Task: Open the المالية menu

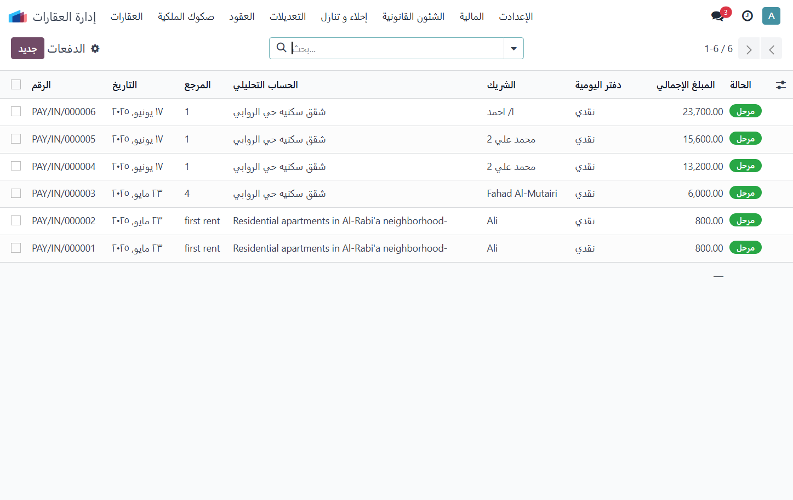Action: point(472,16)
